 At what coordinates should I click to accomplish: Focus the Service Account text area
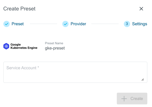(x=75, y=72)
